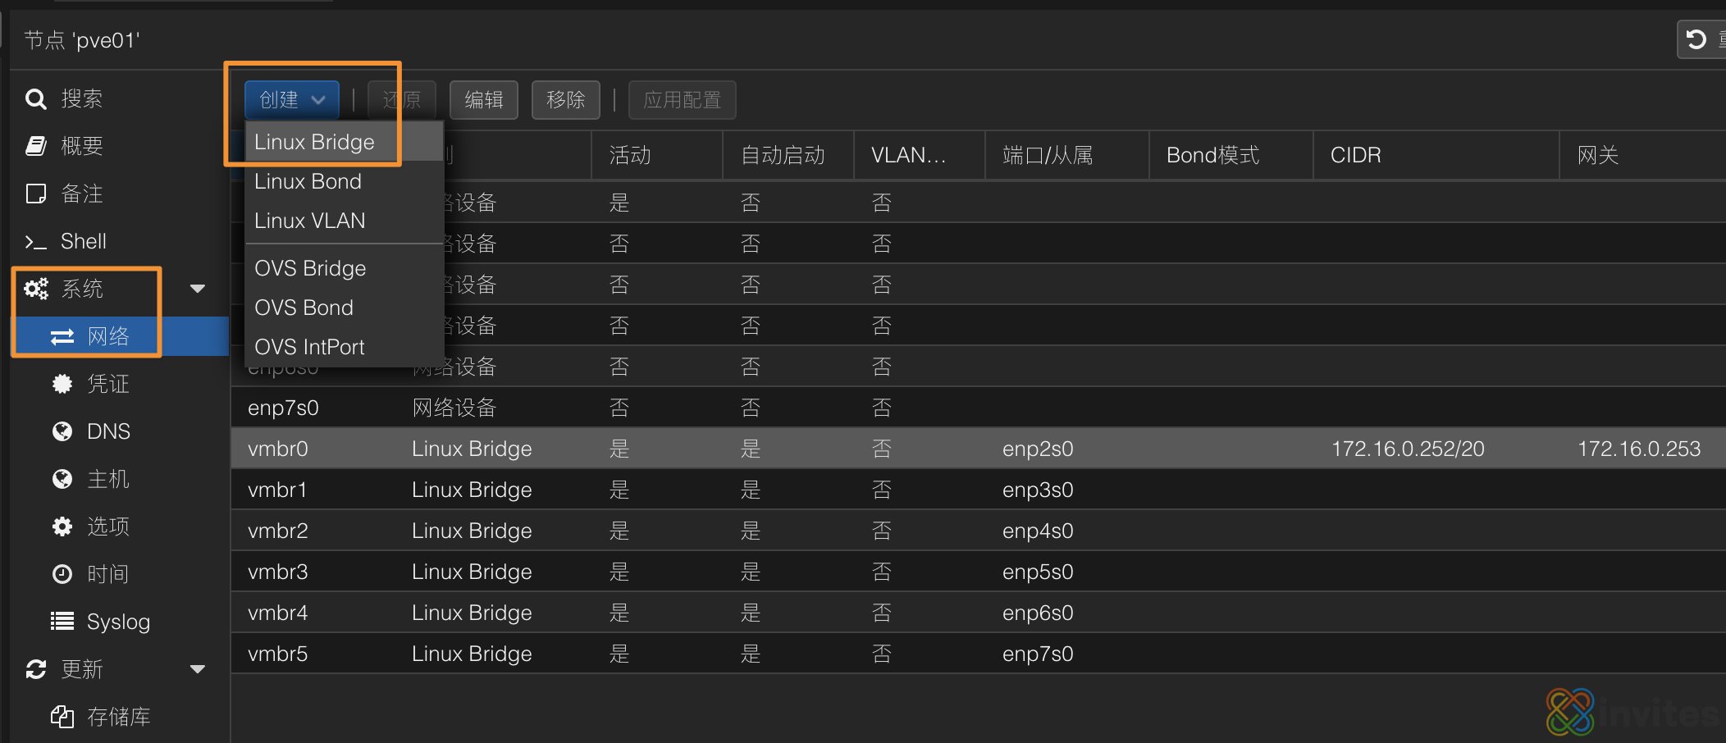Select the vmbr3 row in network table
The image size is (1726, 743).
(277, 572)
